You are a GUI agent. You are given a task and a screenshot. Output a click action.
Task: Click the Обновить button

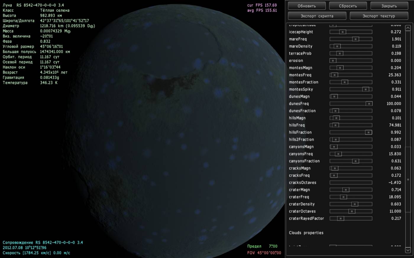(x=307, y=6)
